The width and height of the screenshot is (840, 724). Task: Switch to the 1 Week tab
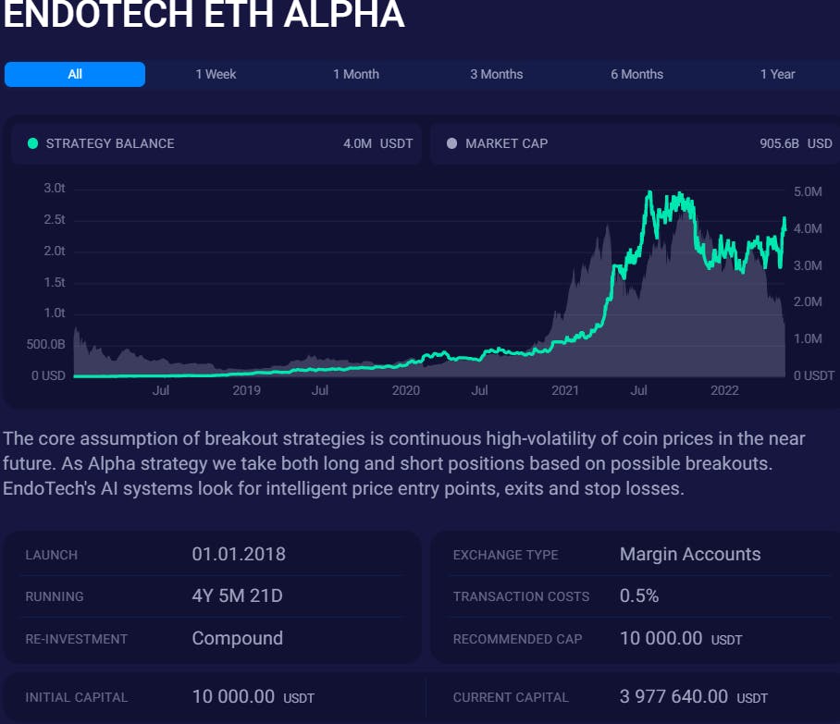(216, 74)
